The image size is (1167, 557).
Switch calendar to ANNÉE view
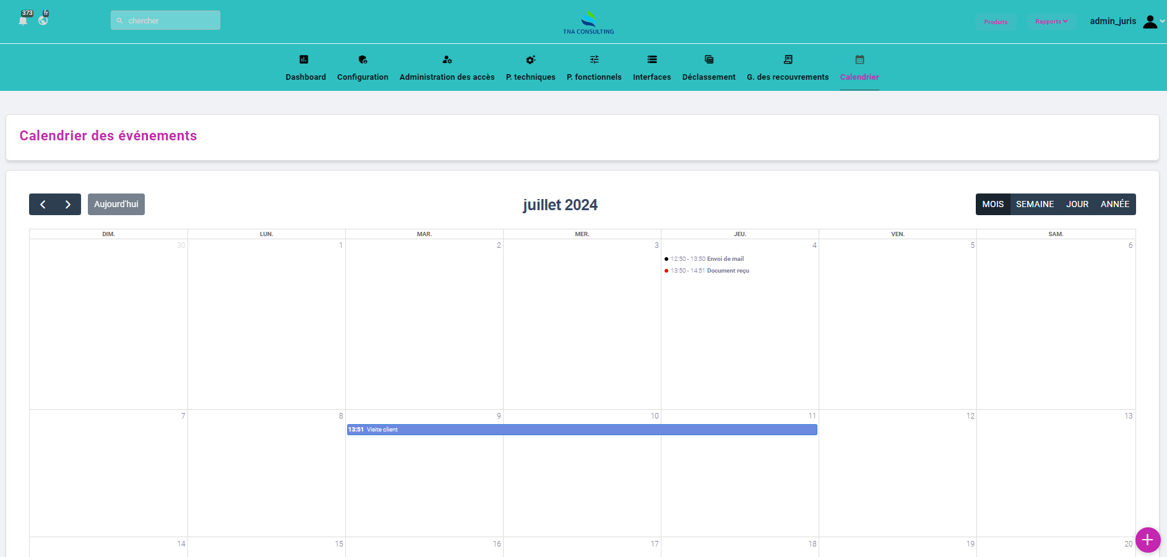1114,204
